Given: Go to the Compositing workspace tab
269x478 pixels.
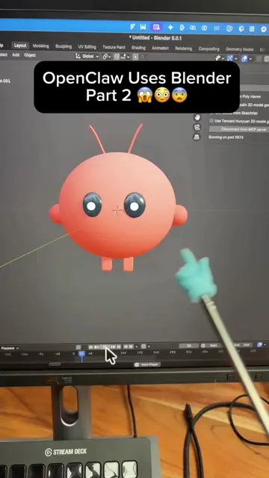Looking at the screenshot, I should point(208,49).
